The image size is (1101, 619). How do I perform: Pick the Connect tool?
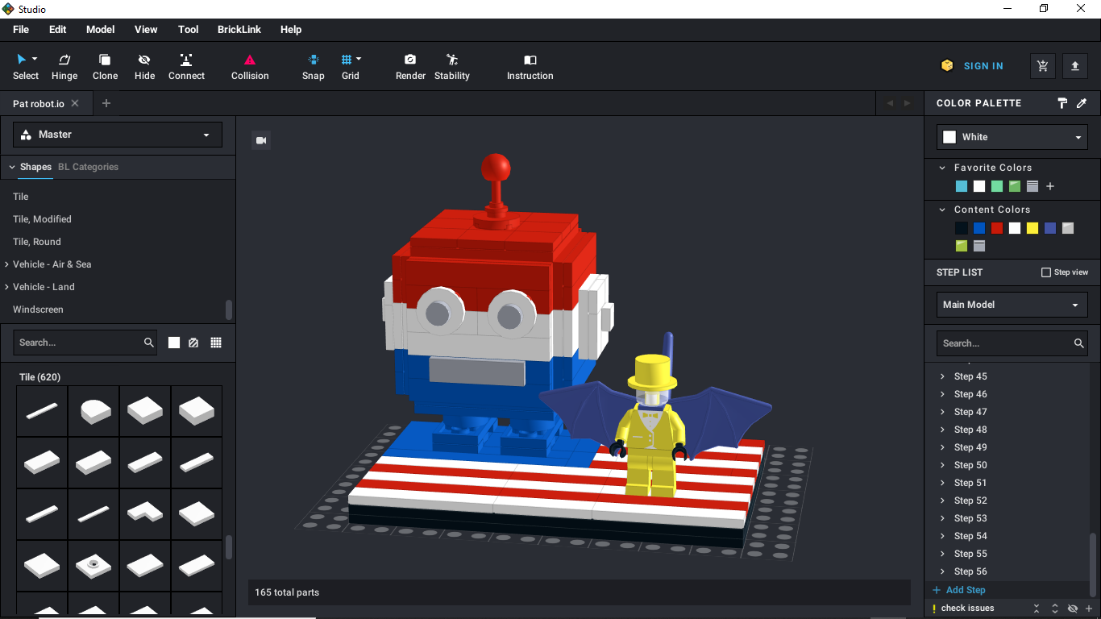(x=186, y=66)
